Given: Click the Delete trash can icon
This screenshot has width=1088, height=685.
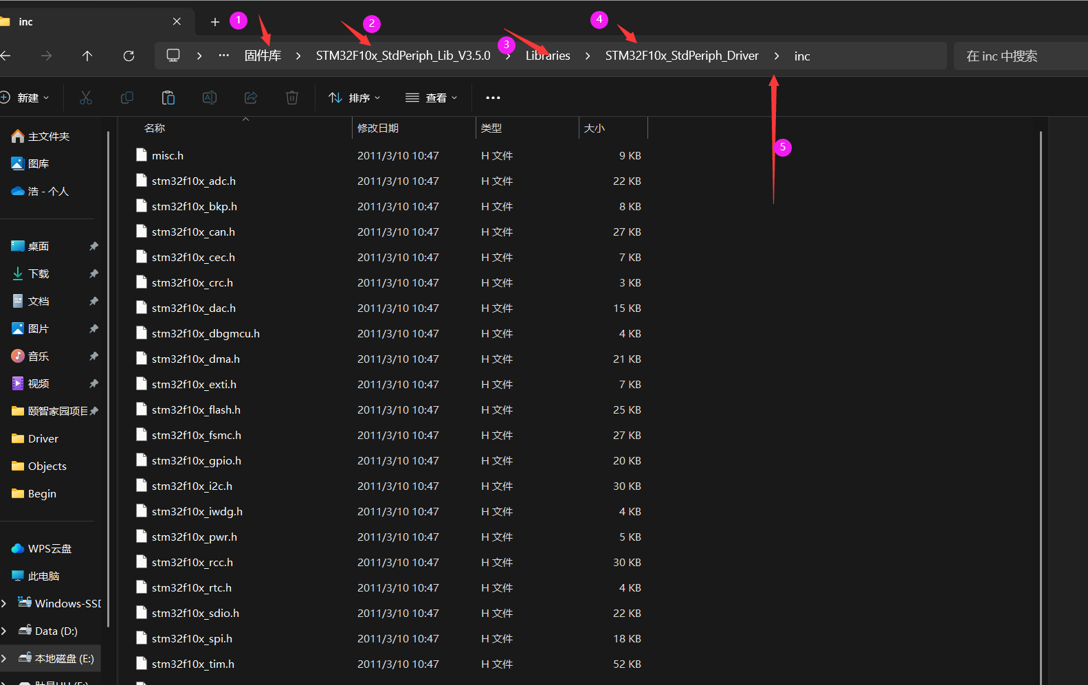Looking at the screenshot, I should 292,98.
